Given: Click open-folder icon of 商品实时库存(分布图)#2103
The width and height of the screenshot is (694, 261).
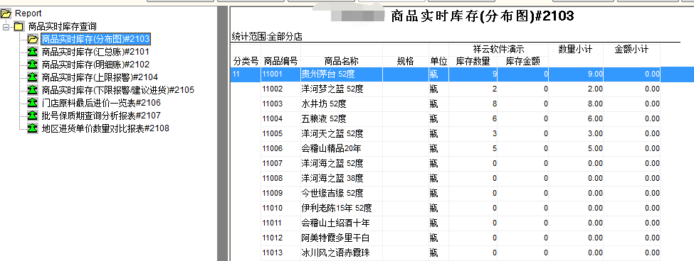Looking at the screenshot, I should [32, 39].
